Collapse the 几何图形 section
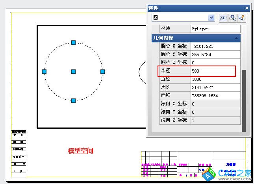This screenshot has height=184, width=254. pyautogui.click(x=237, y=38)
